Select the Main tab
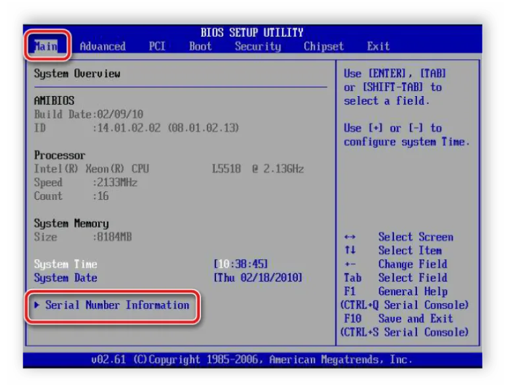Image resolution: width=506 pixels, height=392 pixels. pyautogui.click(x=46, y=46)
